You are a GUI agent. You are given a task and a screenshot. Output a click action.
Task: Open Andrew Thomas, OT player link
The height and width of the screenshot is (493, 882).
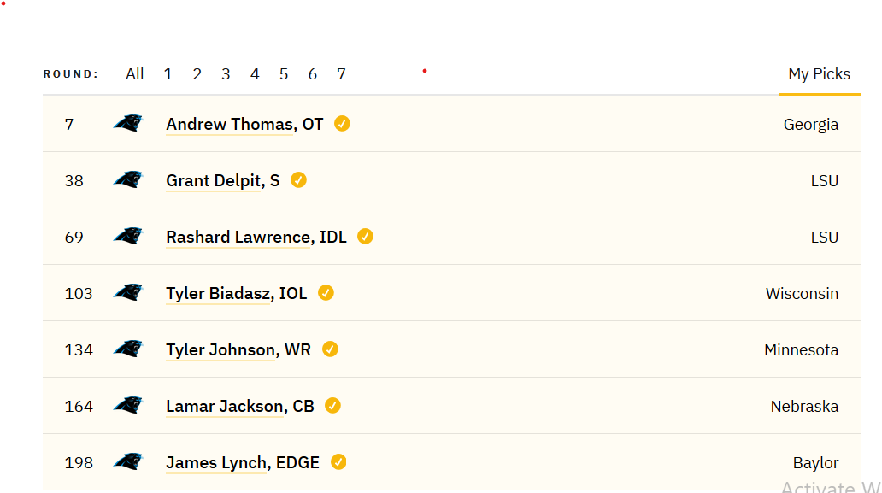(x=244, y=124)
